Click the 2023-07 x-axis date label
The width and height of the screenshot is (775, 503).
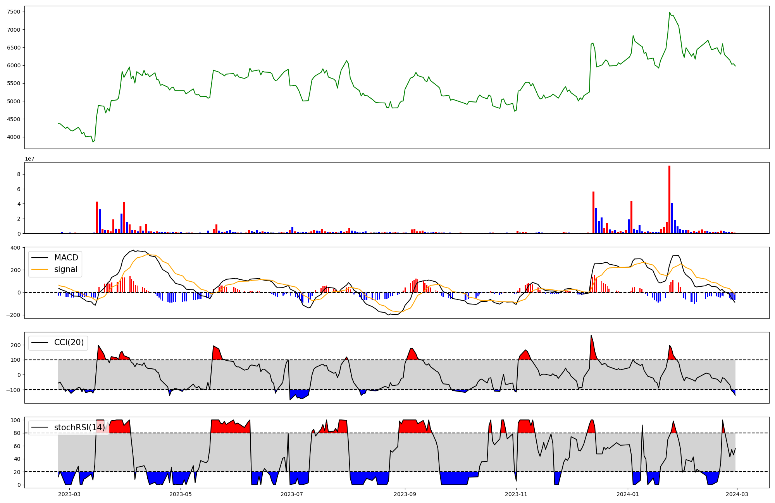coord(291,494)
